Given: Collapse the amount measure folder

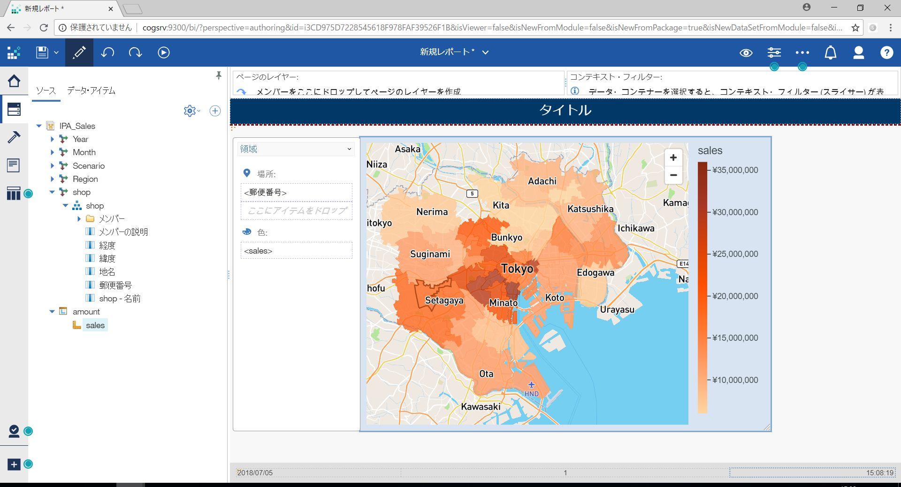Looking at the screenshot, I should pyautogui.click(x=52, y=312).
